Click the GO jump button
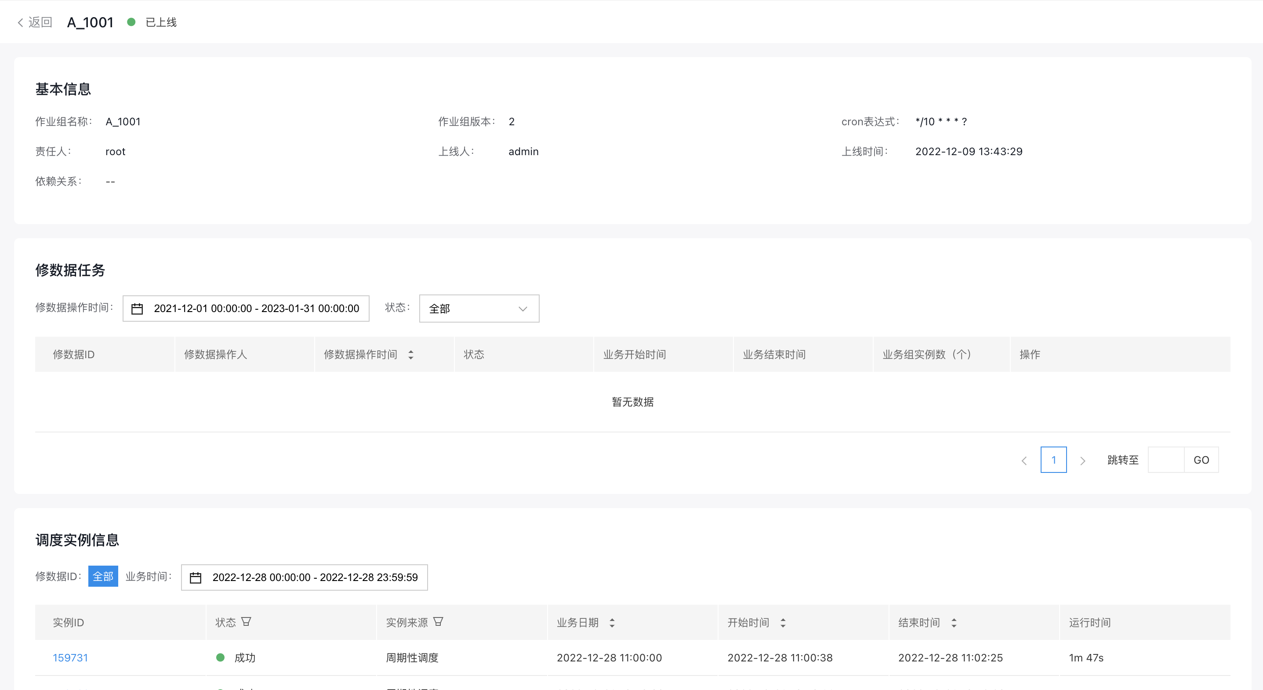The height and width of the screenshot is (690, 1263). click(1201, 460)
